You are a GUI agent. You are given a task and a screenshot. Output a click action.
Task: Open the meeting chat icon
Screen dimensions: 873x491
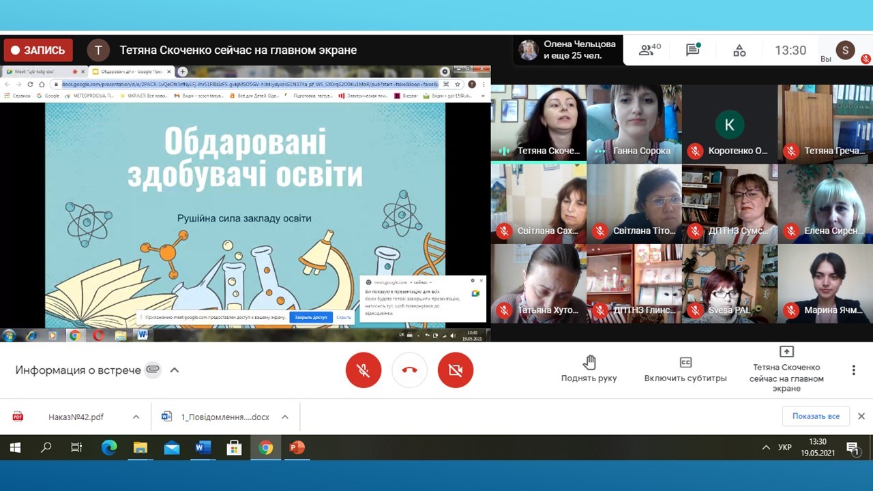point(693,50)
